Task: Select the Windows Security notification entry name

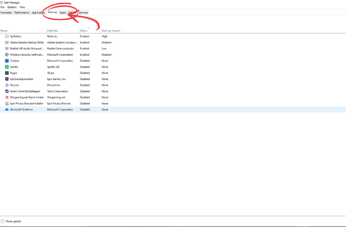Action: pos(26,55)
